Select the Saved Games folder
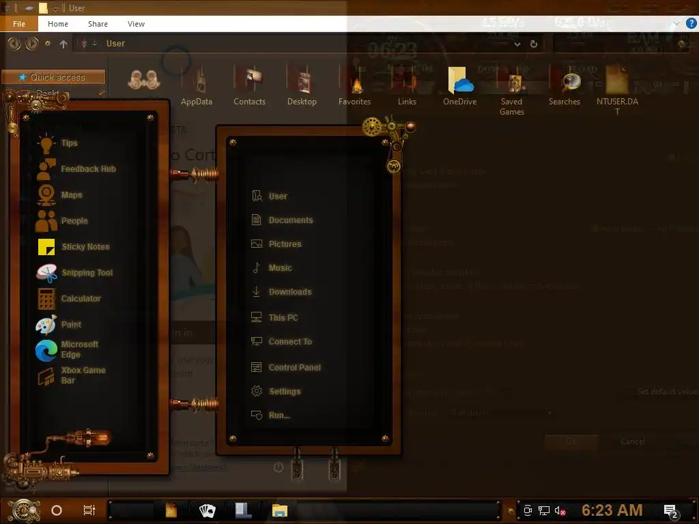This screenshot has height=524, width=699. tap(512, 91)
